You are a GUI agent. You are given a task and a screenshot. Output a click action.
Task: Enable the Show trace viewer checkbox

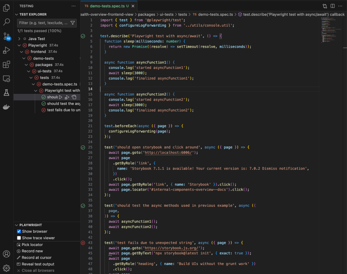click(19, 238)
